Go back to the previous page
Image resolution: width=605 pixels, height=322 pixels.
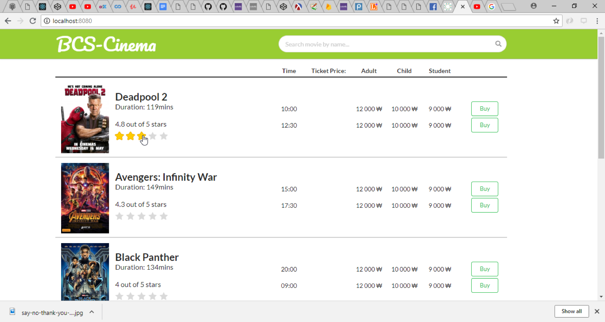[x=8, y=21]
